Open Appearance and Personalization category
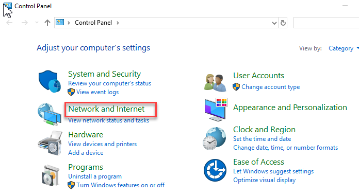This screenshot has height=196, width=359. [290, 108]
